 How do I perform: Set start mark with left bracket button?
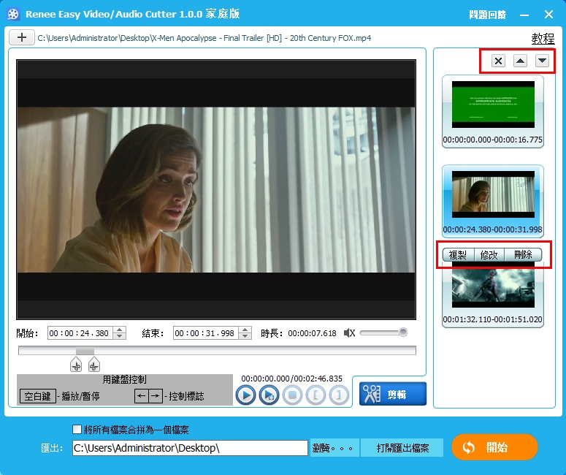(x=315, y=395)
